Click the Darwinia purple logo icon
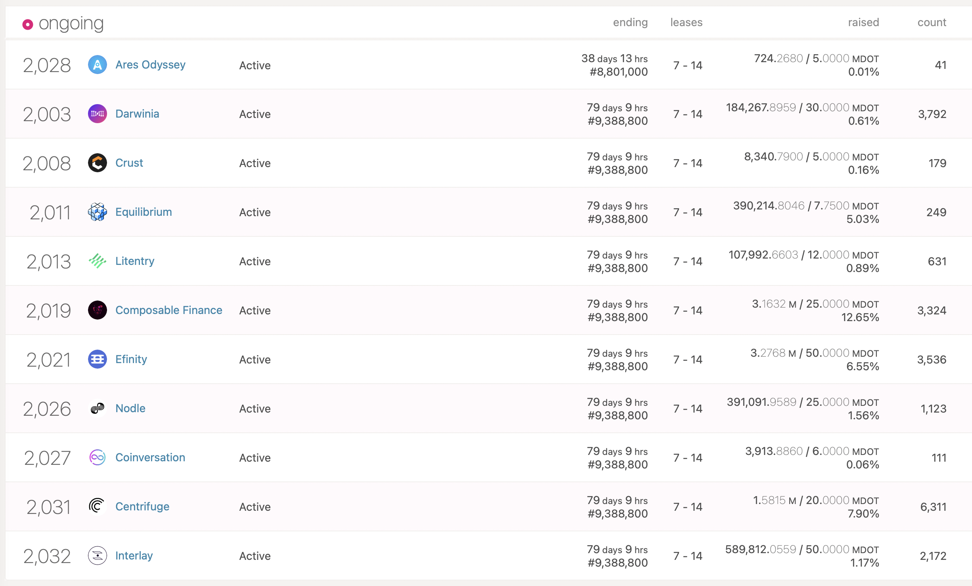 coord(97,114)
